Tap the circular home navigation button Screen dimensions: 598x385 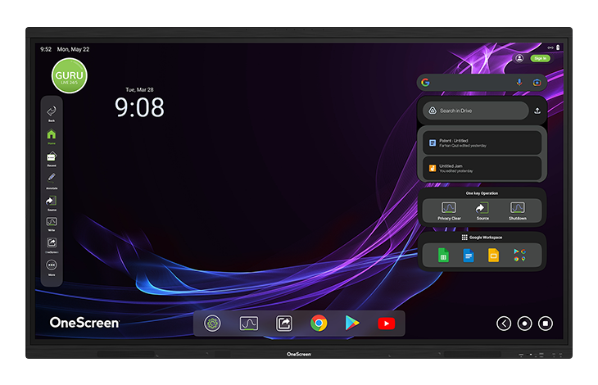[x=524, y=324]
